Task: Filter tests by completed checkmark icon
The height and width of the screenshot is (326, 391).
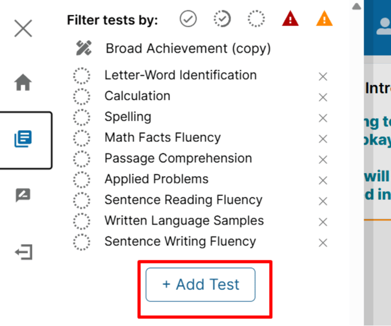Action: (188, 19)
